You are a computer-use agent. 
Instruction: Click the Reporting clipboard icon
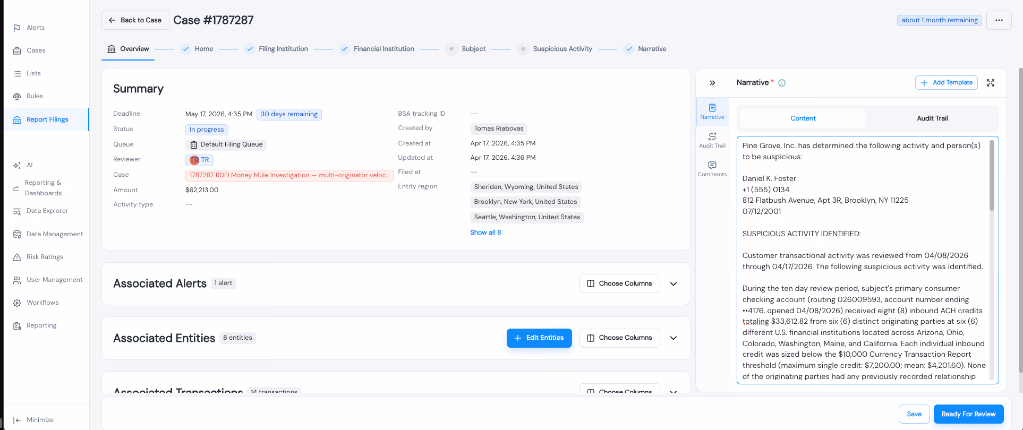17,325
